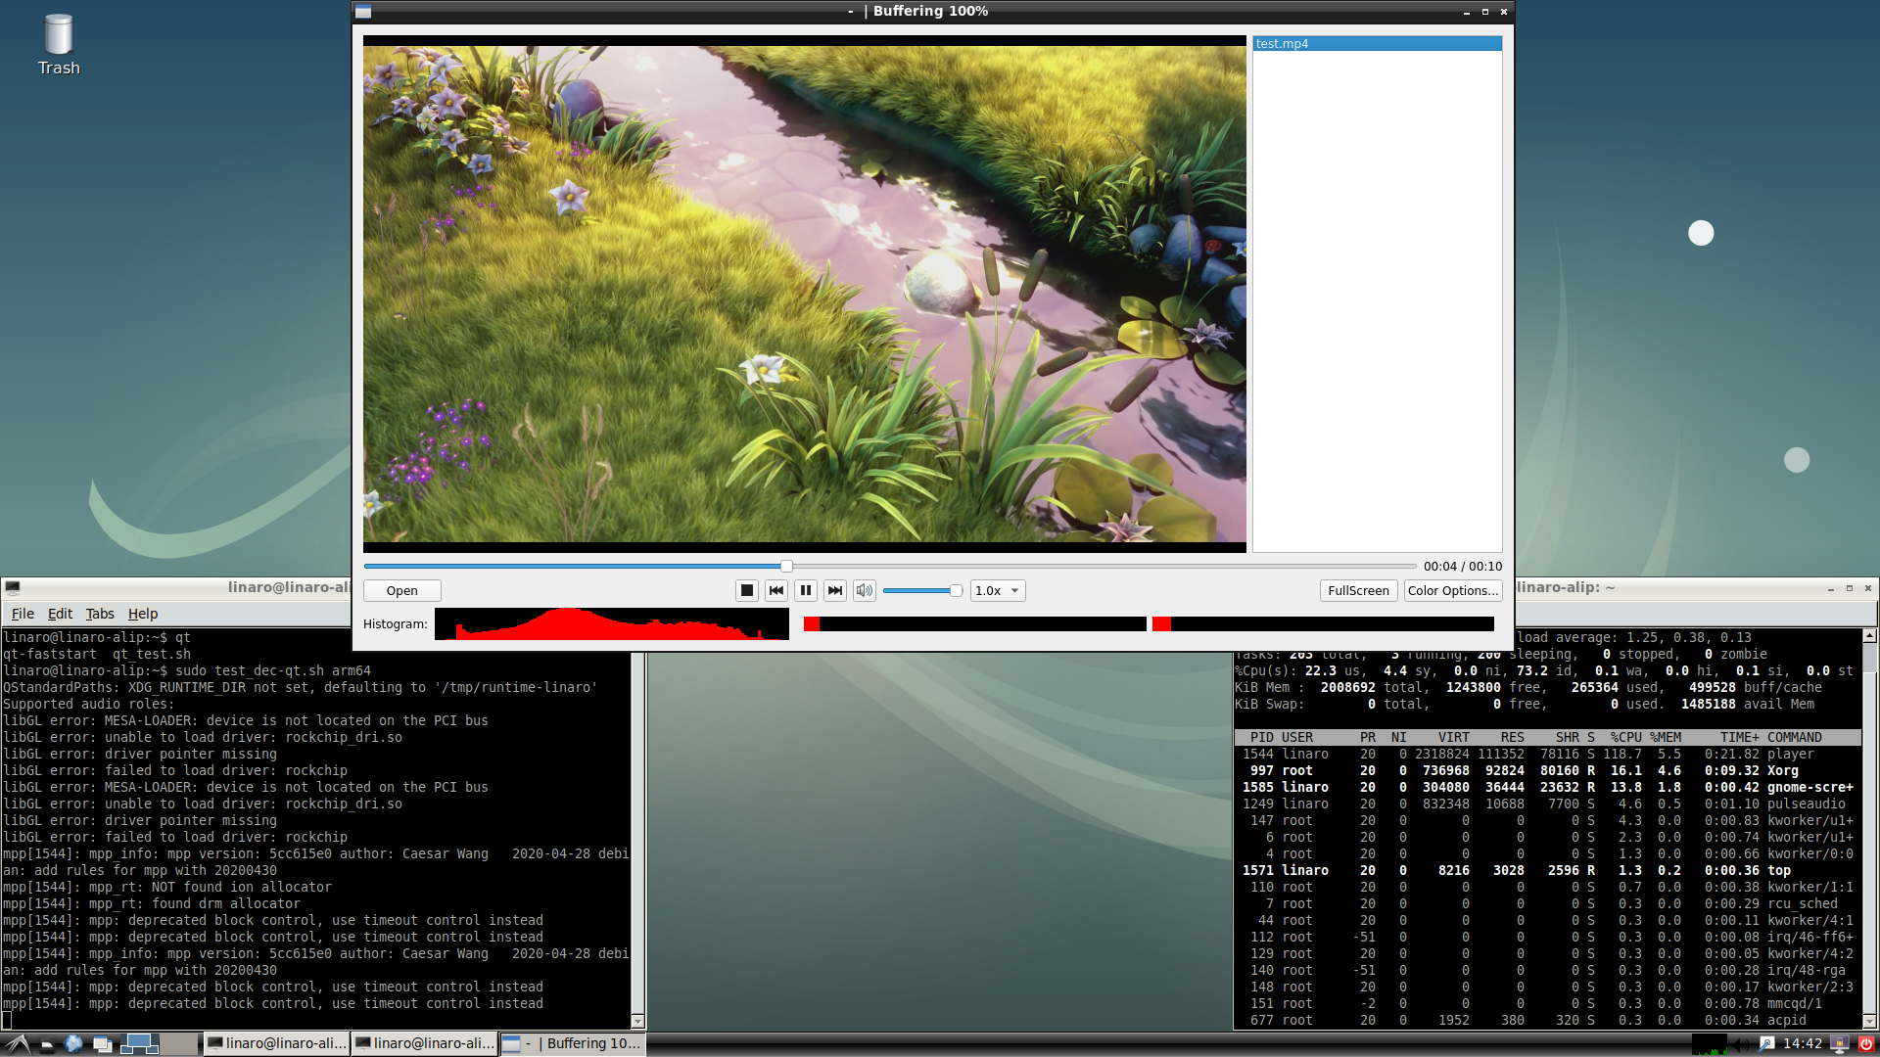Stop video playback
This screenshot has width=1880, height=1057.
point(746,590)
